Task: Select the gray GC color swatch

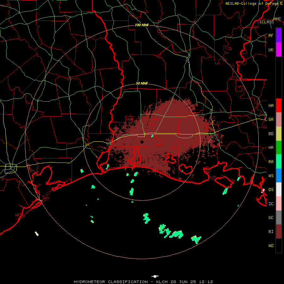Action: click(x=279, y=217)
